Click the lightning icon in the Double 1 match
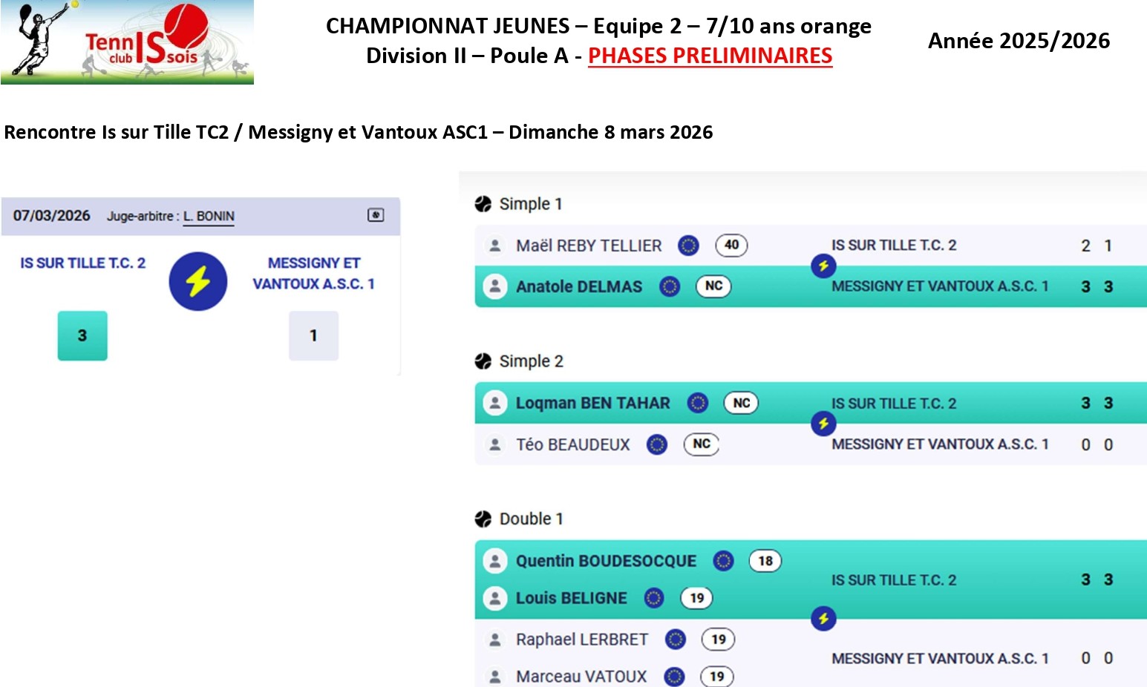Viewport: 1147px width, 687px height. tap(823, 618)
